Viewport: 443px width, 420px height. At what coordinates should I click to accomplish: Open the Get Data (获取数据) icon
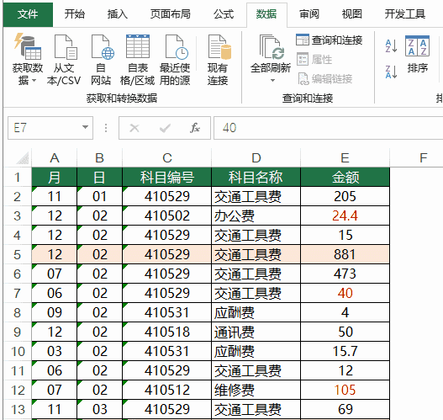tap(28, 47)
